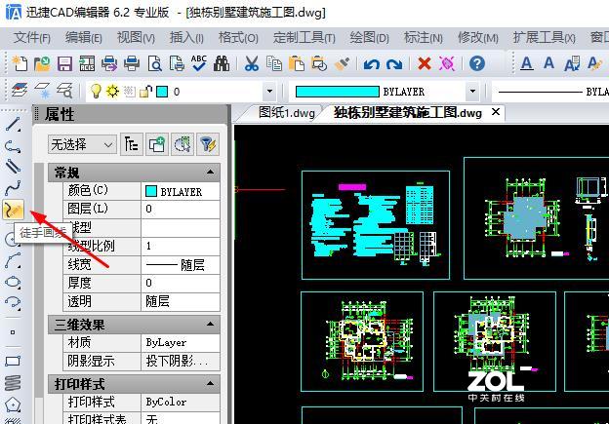Open Print Preview magnifier page icon
Viewport: 609px width, 424px height.
click(154, 63)
